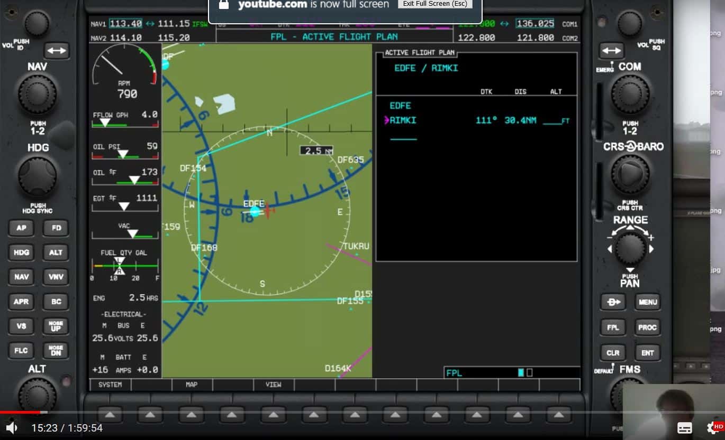
Task: Mute the YouTube video volume
Action: (11, 428)
